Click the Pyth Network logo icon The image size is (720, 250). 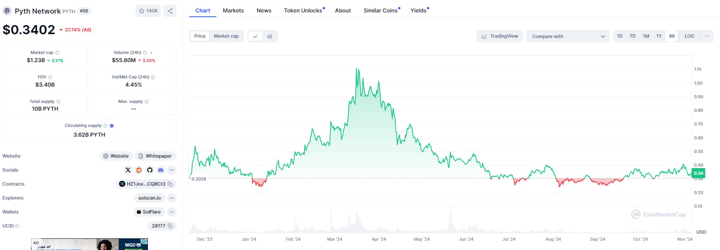click(7, 11)
